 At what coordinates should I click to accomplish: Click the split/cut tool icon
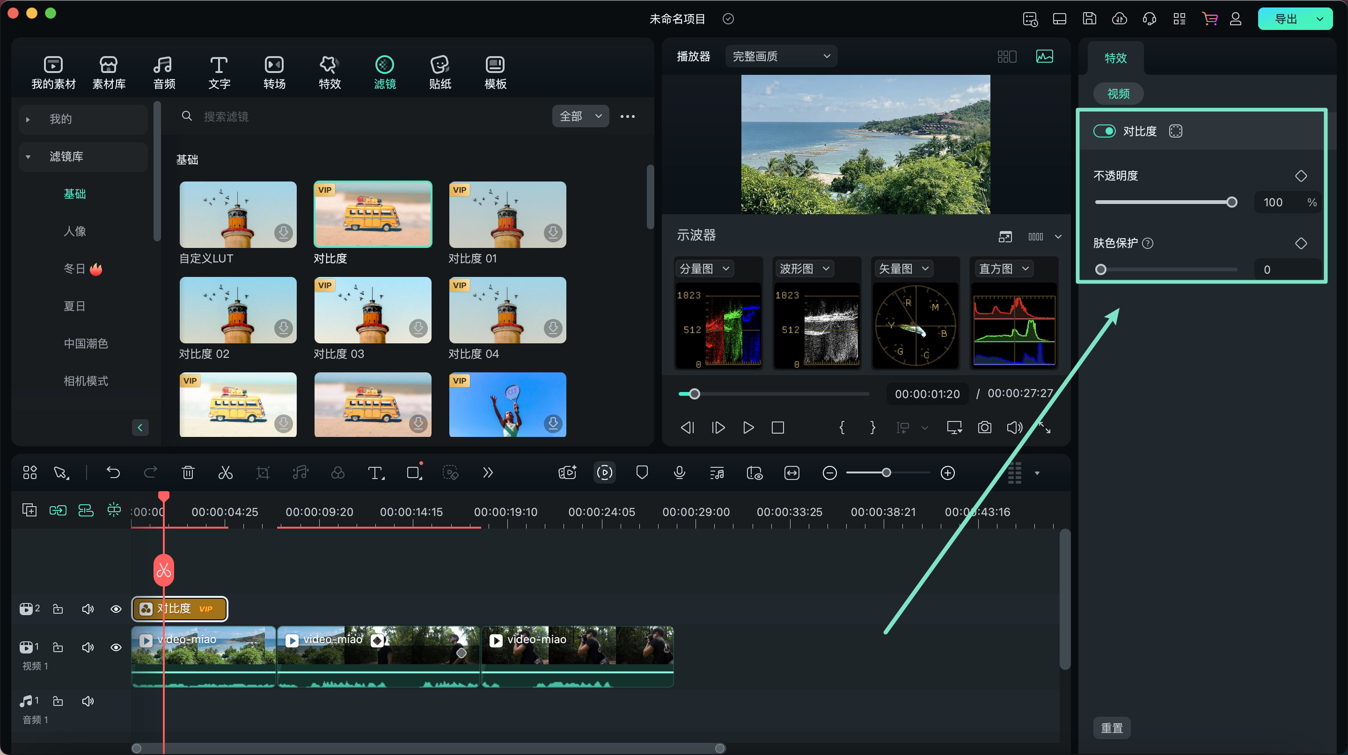(226, 474)
